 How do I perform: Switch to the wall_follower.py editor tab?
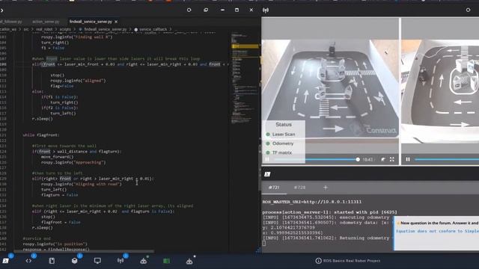click(x=11, y=22)
